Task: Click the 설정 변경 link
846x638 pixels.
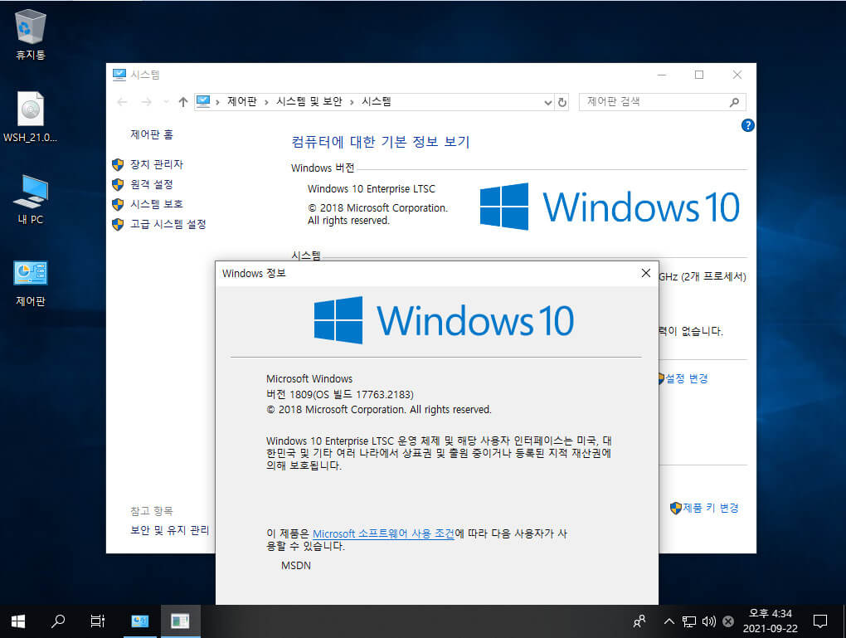Action: [686, 378]
